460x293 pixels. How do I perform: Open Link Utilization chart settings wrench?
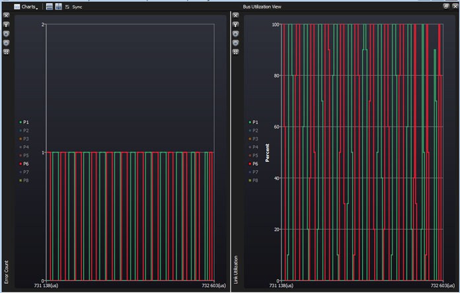point(235,24)
